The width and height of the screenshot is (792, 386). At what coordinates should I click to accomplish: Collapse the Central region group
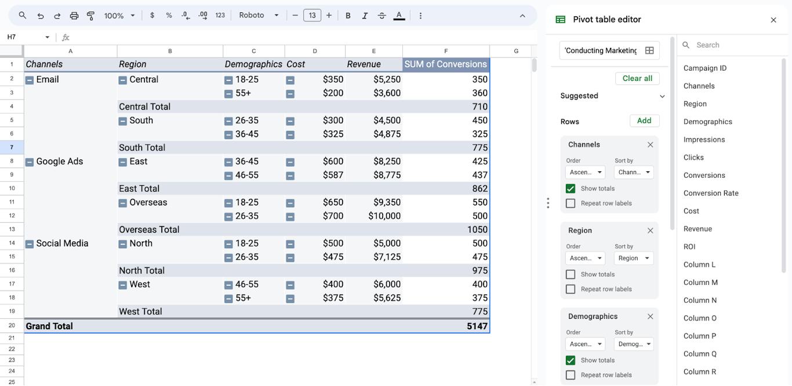[122, 80]
